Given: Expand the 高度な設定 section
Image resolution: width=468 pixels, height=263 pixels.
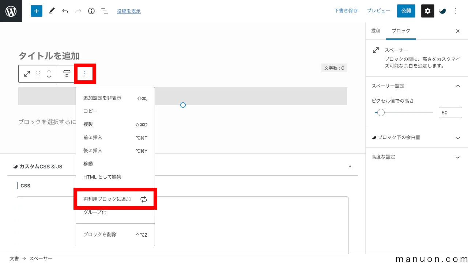Looking at the screenshot, I should click(457, 157).
